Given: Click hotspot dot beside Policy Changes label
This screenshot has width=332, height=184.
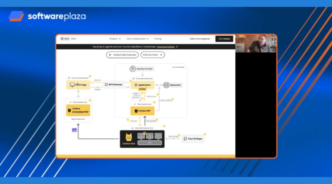Looking at the screenshot, I should (179, 135).
